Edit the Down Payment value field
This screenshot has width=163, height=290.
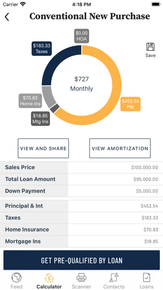tap(115, 191)
